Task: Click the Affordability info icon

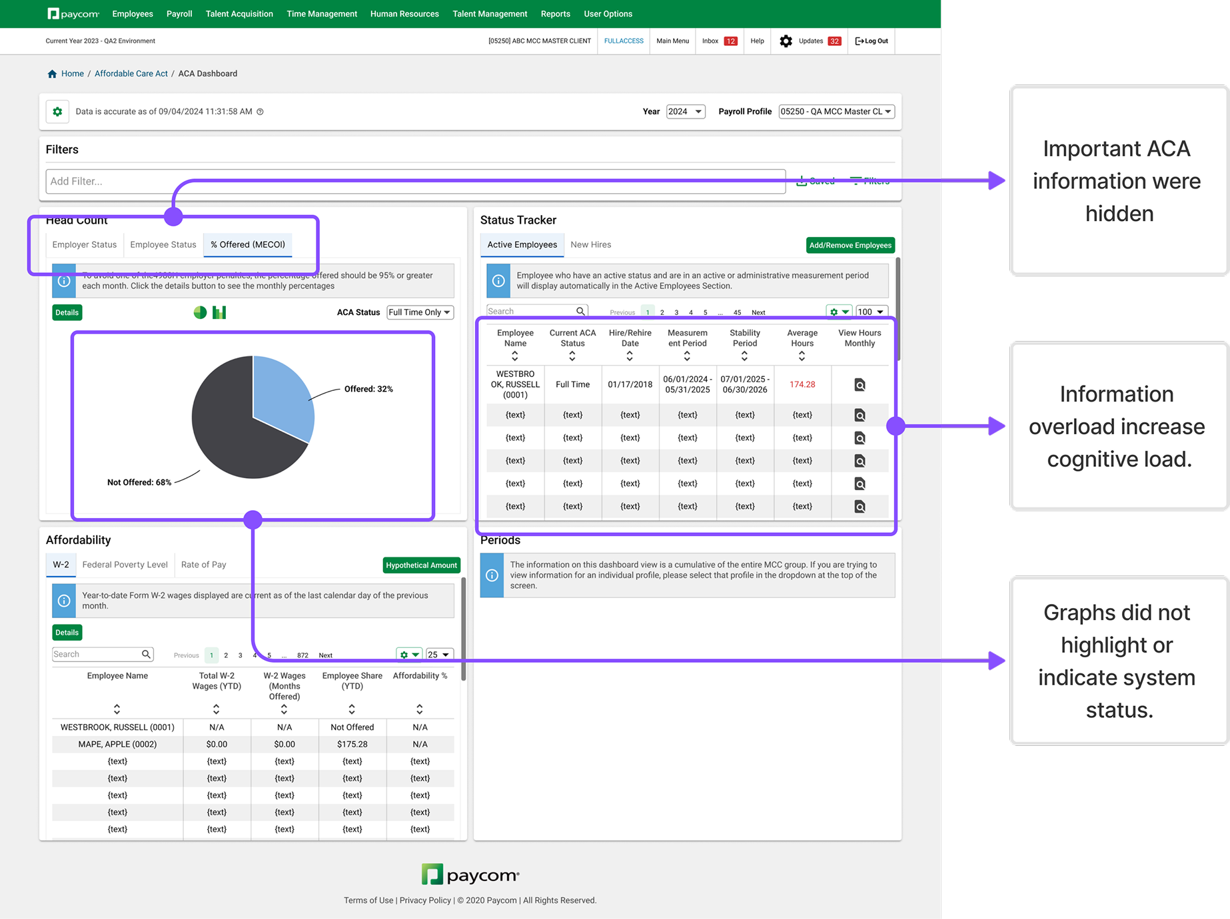Action: [x=64, y=601]
